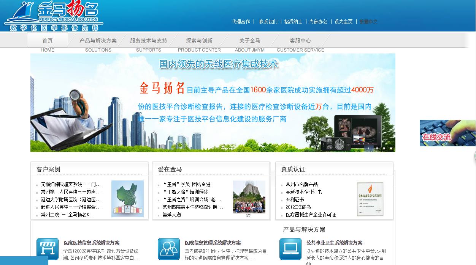This screenshot has width=476, height=265.
Task: Select banner slide indicator 1
Action: (x=369, y=149)
